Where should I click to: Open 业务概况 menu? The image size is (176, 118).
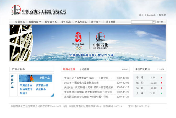click(x=66, y=22)
